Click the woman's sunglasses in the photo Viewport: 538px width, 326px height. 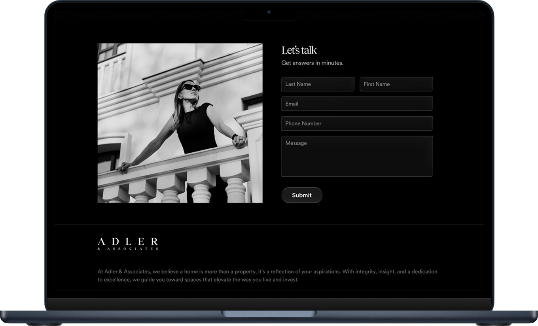(191, 87)
